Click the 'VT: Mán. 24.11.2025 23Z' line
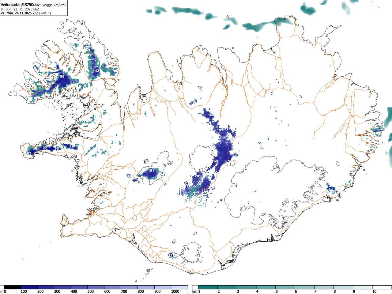This screenshot has height=294, width=392. (x=19, y=13)
